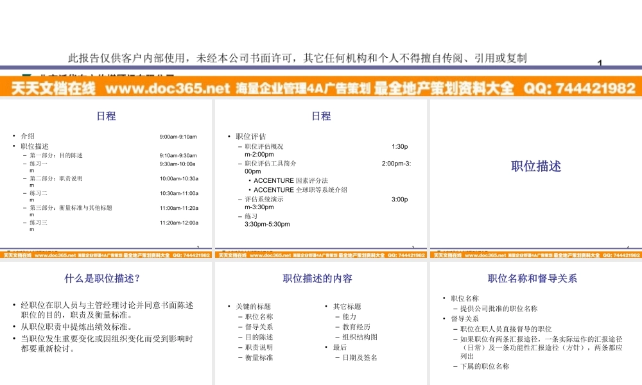Select the time 11:20am-12:00a

click(x=179, y=223)
